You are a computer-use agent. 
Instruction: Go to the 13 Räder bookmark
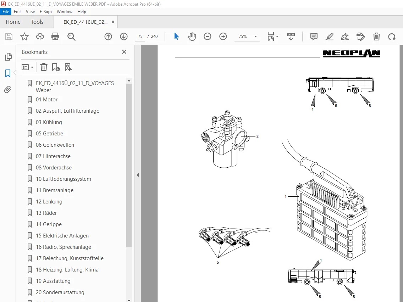46,213
